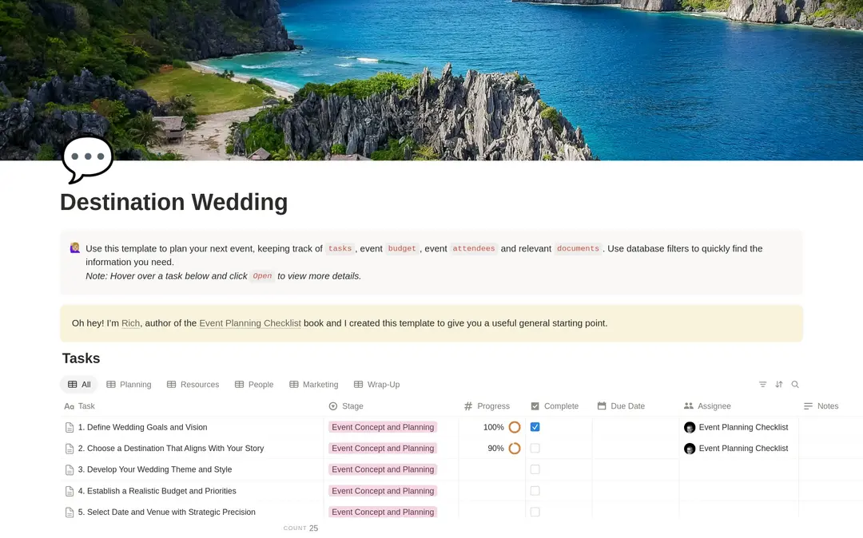The height and width of the screenshot is (538, 863).
Task: Switch to the People view tab
Action: (x=254, y=385)
